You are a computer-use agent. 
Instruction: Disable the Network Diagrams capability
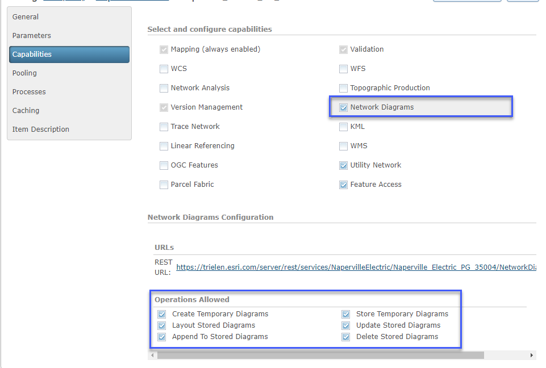[343, 107]
